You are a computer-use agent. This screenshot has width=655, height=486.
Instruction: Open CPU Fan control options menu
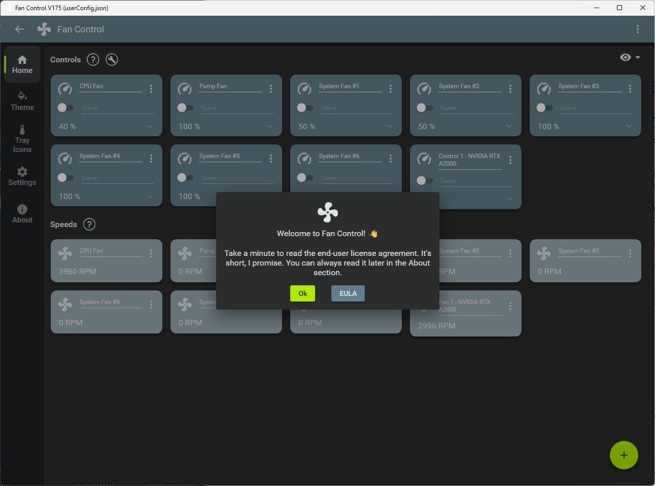pyautogui.click(x=151, y=89)
